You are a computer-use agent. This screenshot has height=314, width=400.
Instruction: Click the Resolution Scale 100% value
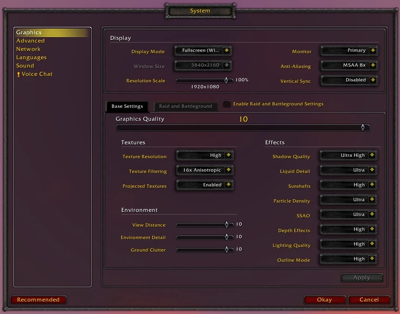pos(242,80)
